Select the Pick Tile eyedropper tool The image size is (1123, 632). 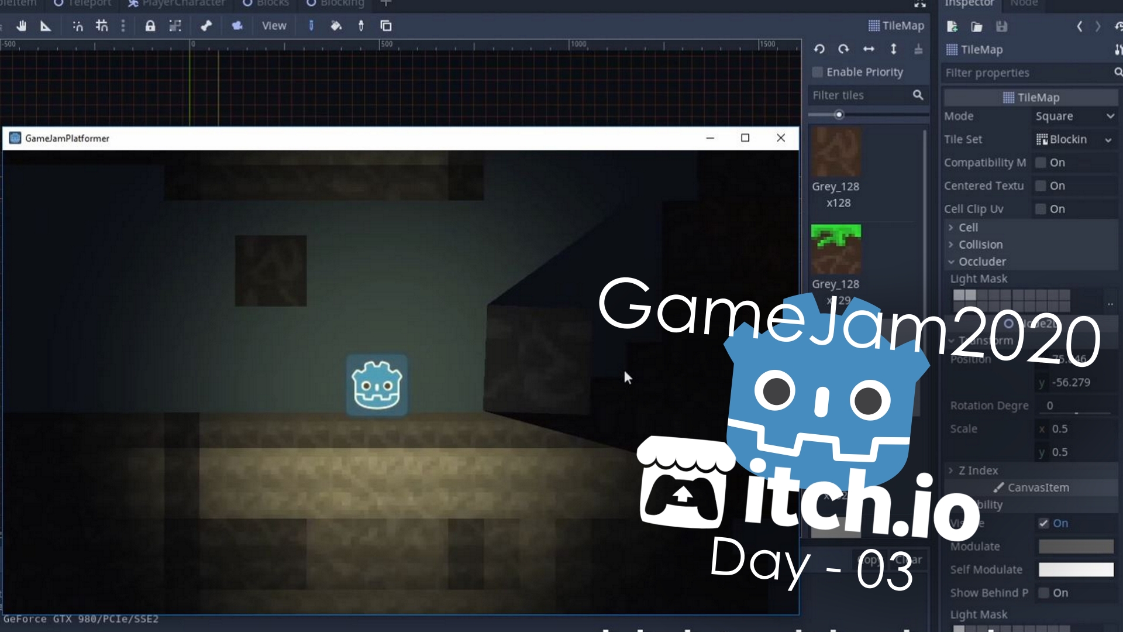361,26
